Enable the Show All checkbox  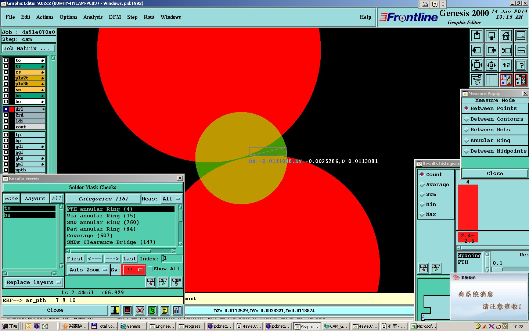[x=150, y=269]
